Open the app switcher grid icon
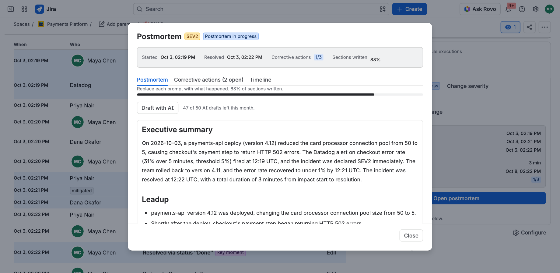This screenshot has width=560, height=273. point(24,9)
